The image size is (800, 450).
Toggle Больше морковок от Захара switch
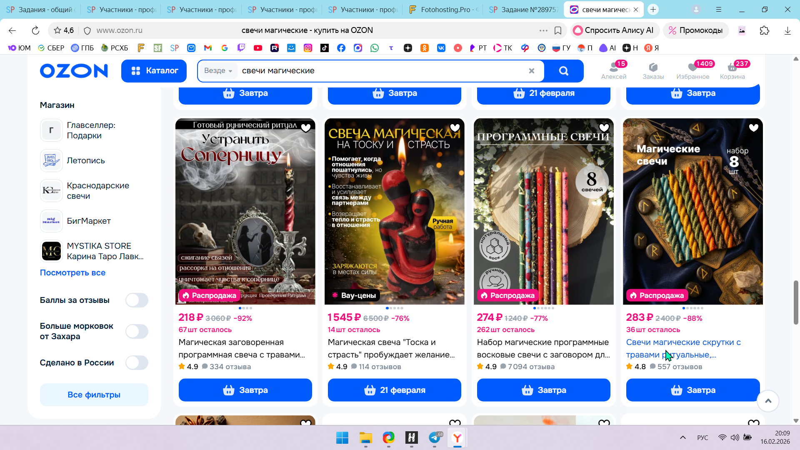point(137,331)
